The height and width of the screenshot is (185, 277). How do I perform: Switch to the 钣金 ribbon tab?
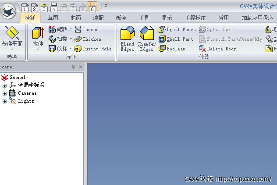pyautogui.click(x=121, y=18)
